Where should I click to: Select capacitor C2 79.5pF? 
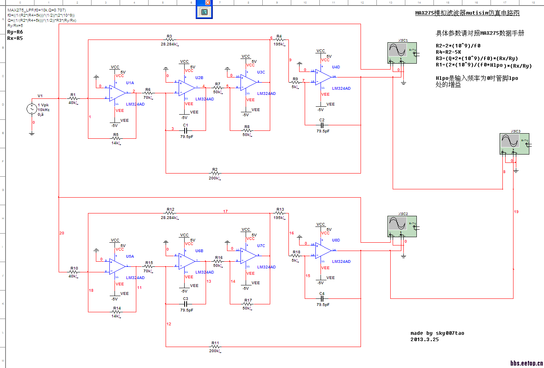(x=322, y=125)
